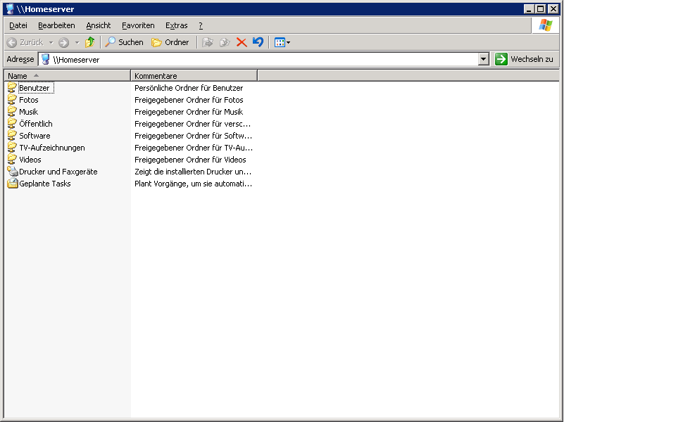Select the Software folder entry
This screenshot has height=422, width=676.
click(35, 136)
